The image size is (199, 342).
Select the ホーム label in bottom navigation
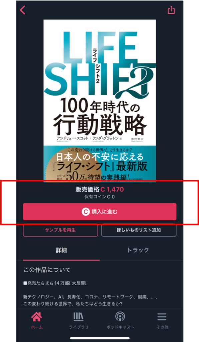tap(37, 327)
